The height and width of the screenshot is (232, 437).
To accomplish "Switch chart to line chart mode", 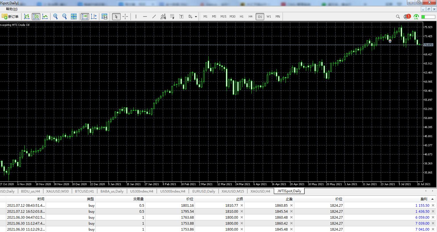I will pos(45,16).
